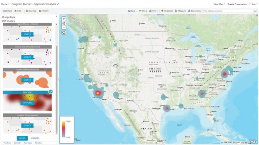Click the search magnifier icon
259x145 pixels.
(255, 11)
